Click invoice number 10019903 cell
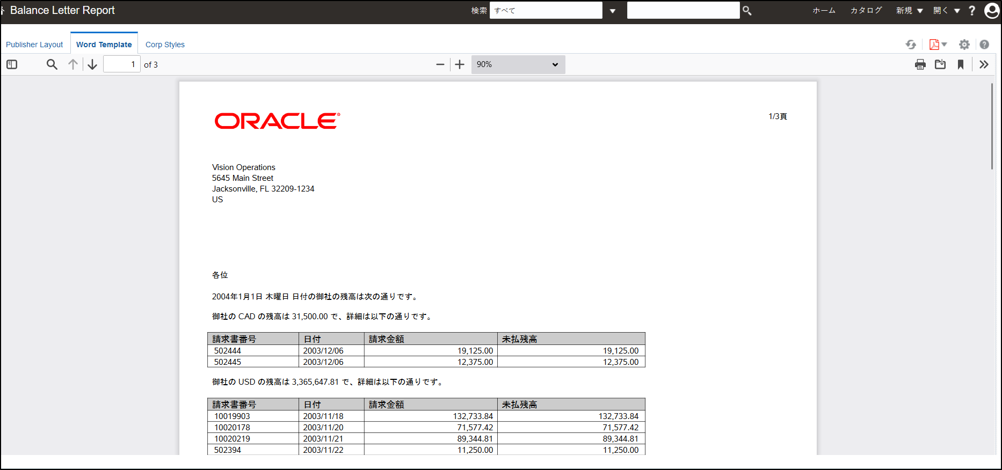Viewport: 1002px width, 470px height. coord(253,416)
